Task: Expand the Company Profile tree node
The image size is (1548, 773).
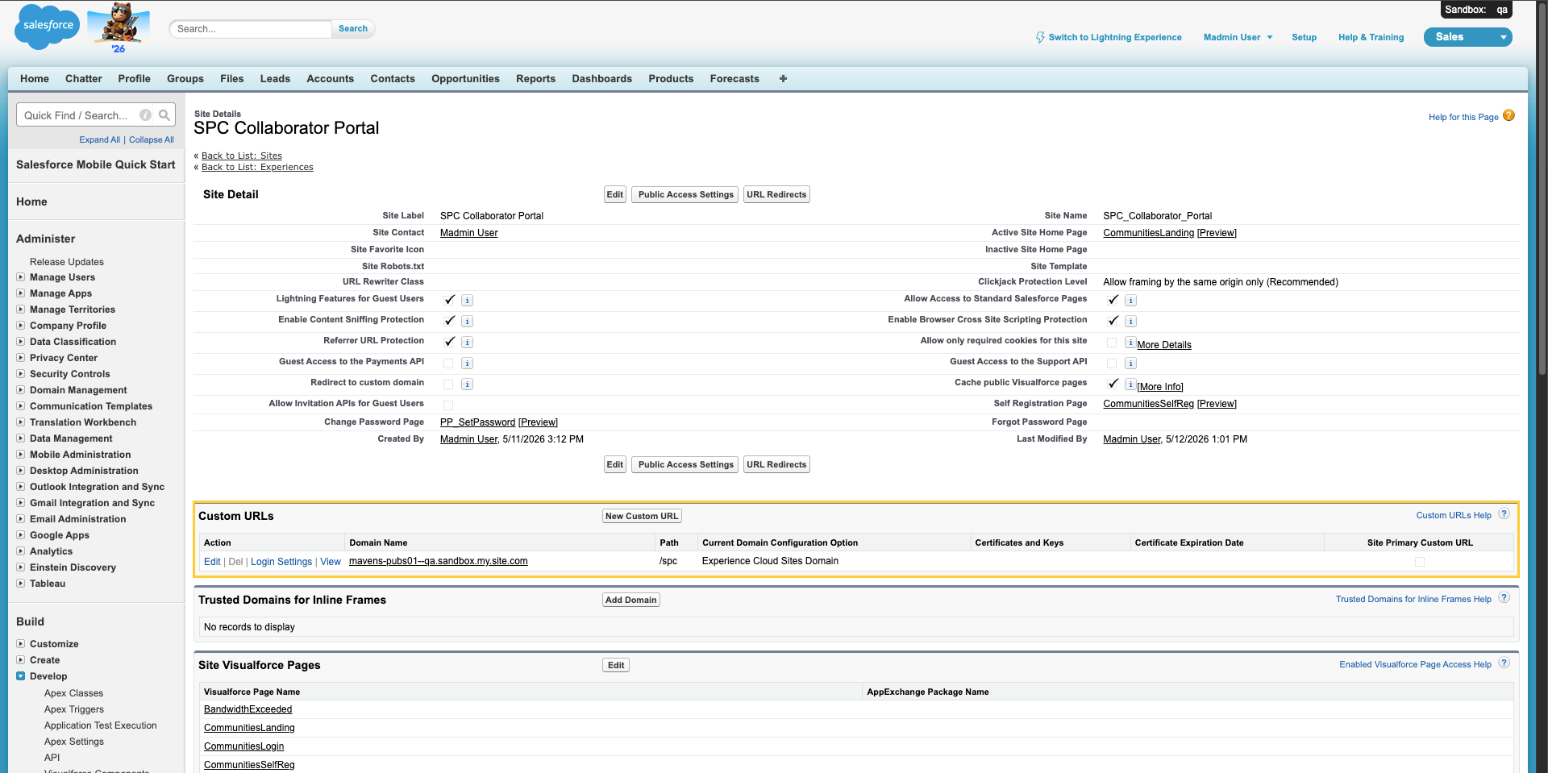Action: click(21, 326)
